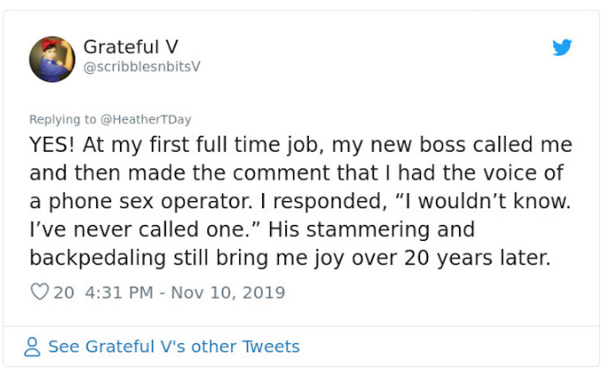
Task: Open Grateful V's profile avatar picture
Action: [x=51, y=58]
